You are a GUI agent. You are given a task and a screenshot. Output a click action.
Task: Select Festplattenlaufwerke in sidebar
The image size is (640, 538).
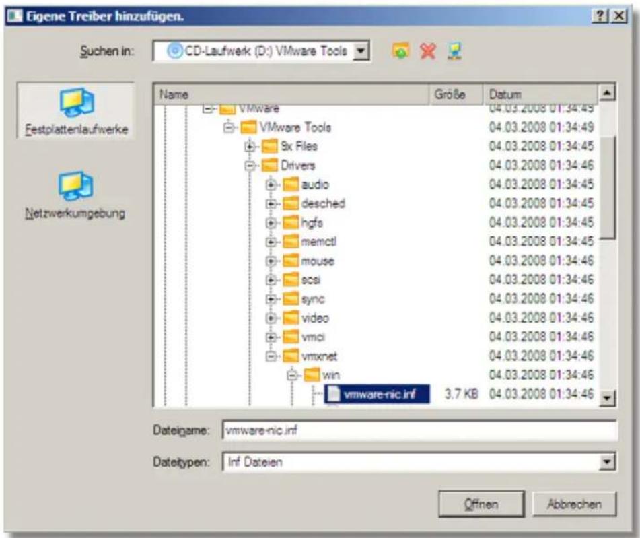pos(76,111)
